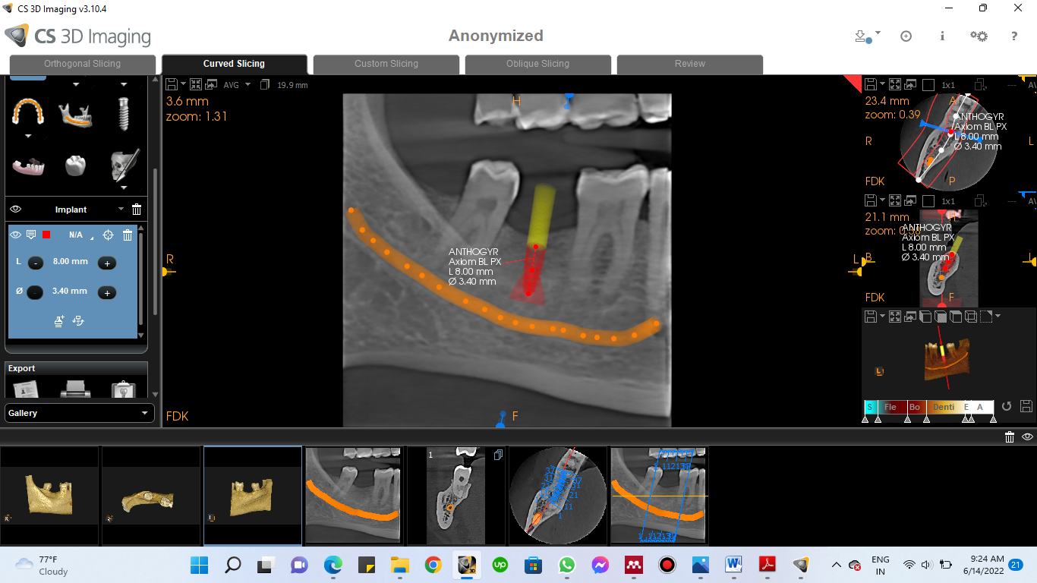Toggle the 3D view solid cube mode
1037x583 pixels.
tap(940, 317)
